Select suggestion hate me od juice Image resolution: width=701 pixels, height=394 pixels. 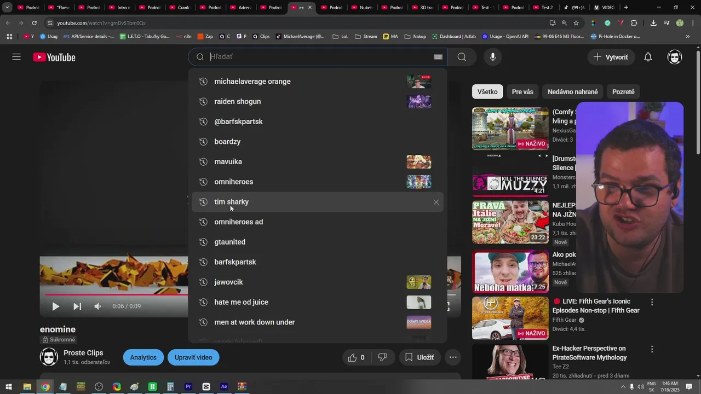pyautogui.click(x=318, y=302)
